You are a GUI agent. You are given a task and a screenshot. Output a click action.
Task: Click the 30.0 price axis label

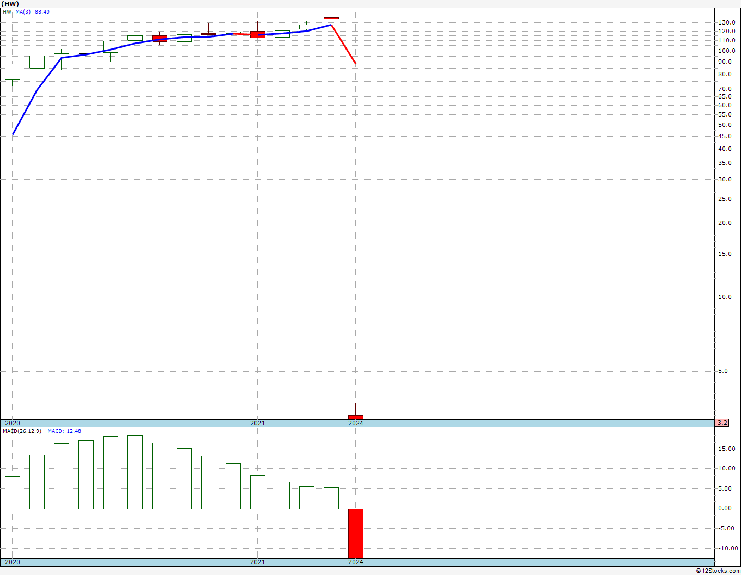pos(725,179)
